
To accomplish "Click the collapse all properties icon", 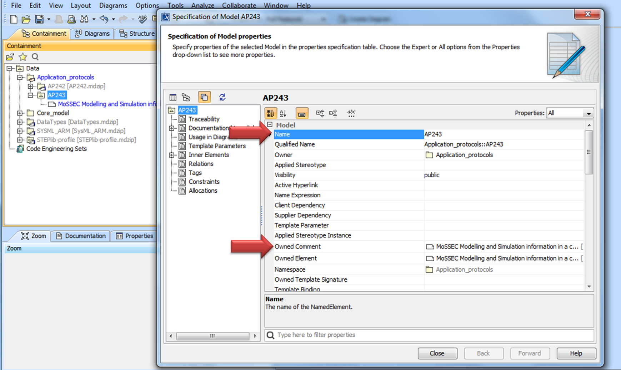I will (x=333, y=113).
